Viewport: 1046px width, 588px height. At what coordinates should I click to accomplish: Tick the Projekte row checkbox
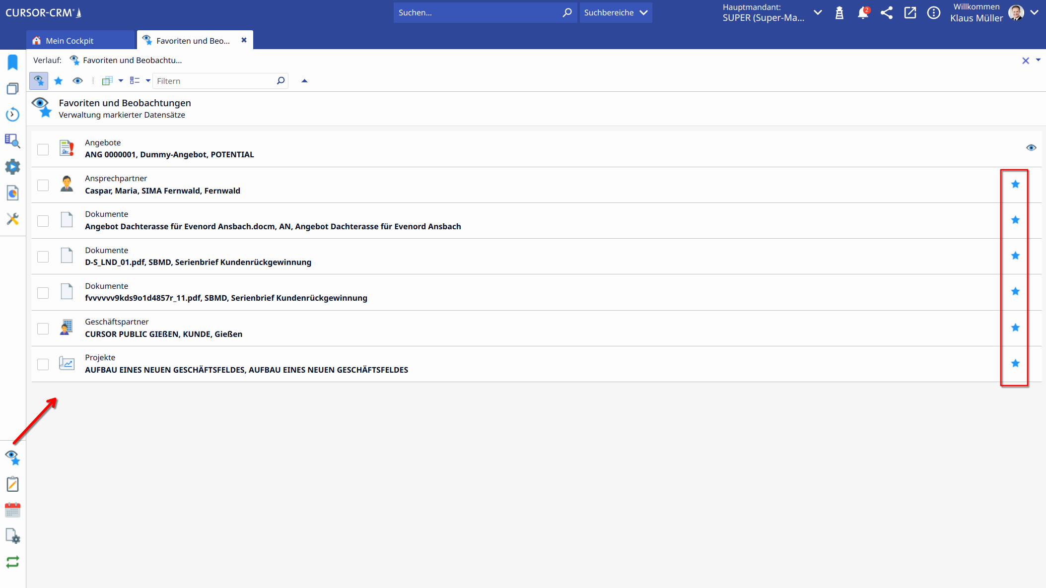click(43, 364)
